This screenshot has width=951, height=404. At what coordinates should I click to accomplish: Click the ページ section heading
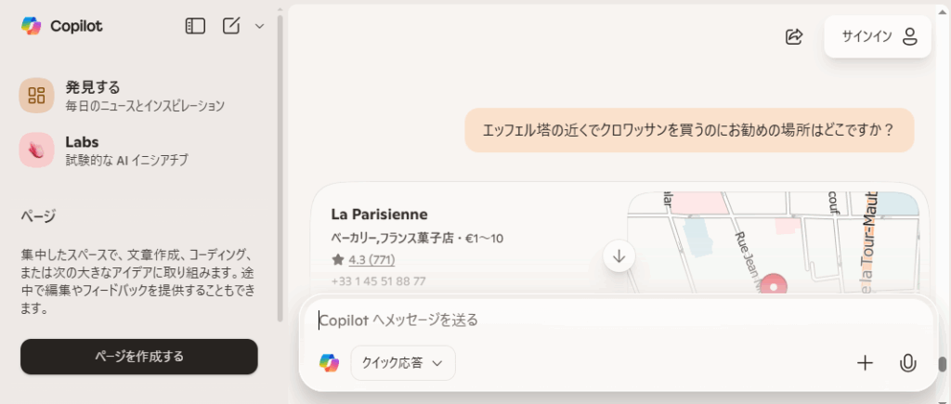pos(37,216)
